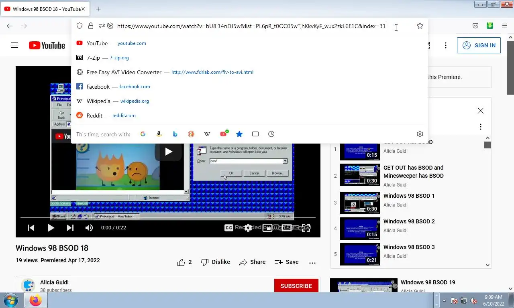Open the YouTube guide hamburger menu
514x308 pixels.
point(14,45)
